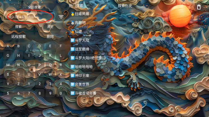The height and width of the screenshot is (117, 209).
Task: Tap number key 0
Action: coord(61,93)
